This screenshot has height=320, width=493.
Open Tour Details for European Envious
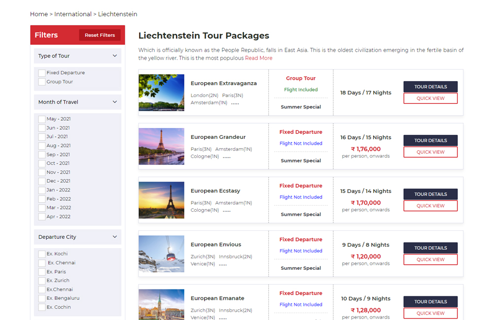(430, 248)
